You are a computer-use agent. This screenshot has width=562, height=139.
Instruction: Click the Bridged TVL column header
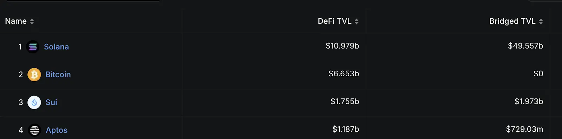coord(512,21)
